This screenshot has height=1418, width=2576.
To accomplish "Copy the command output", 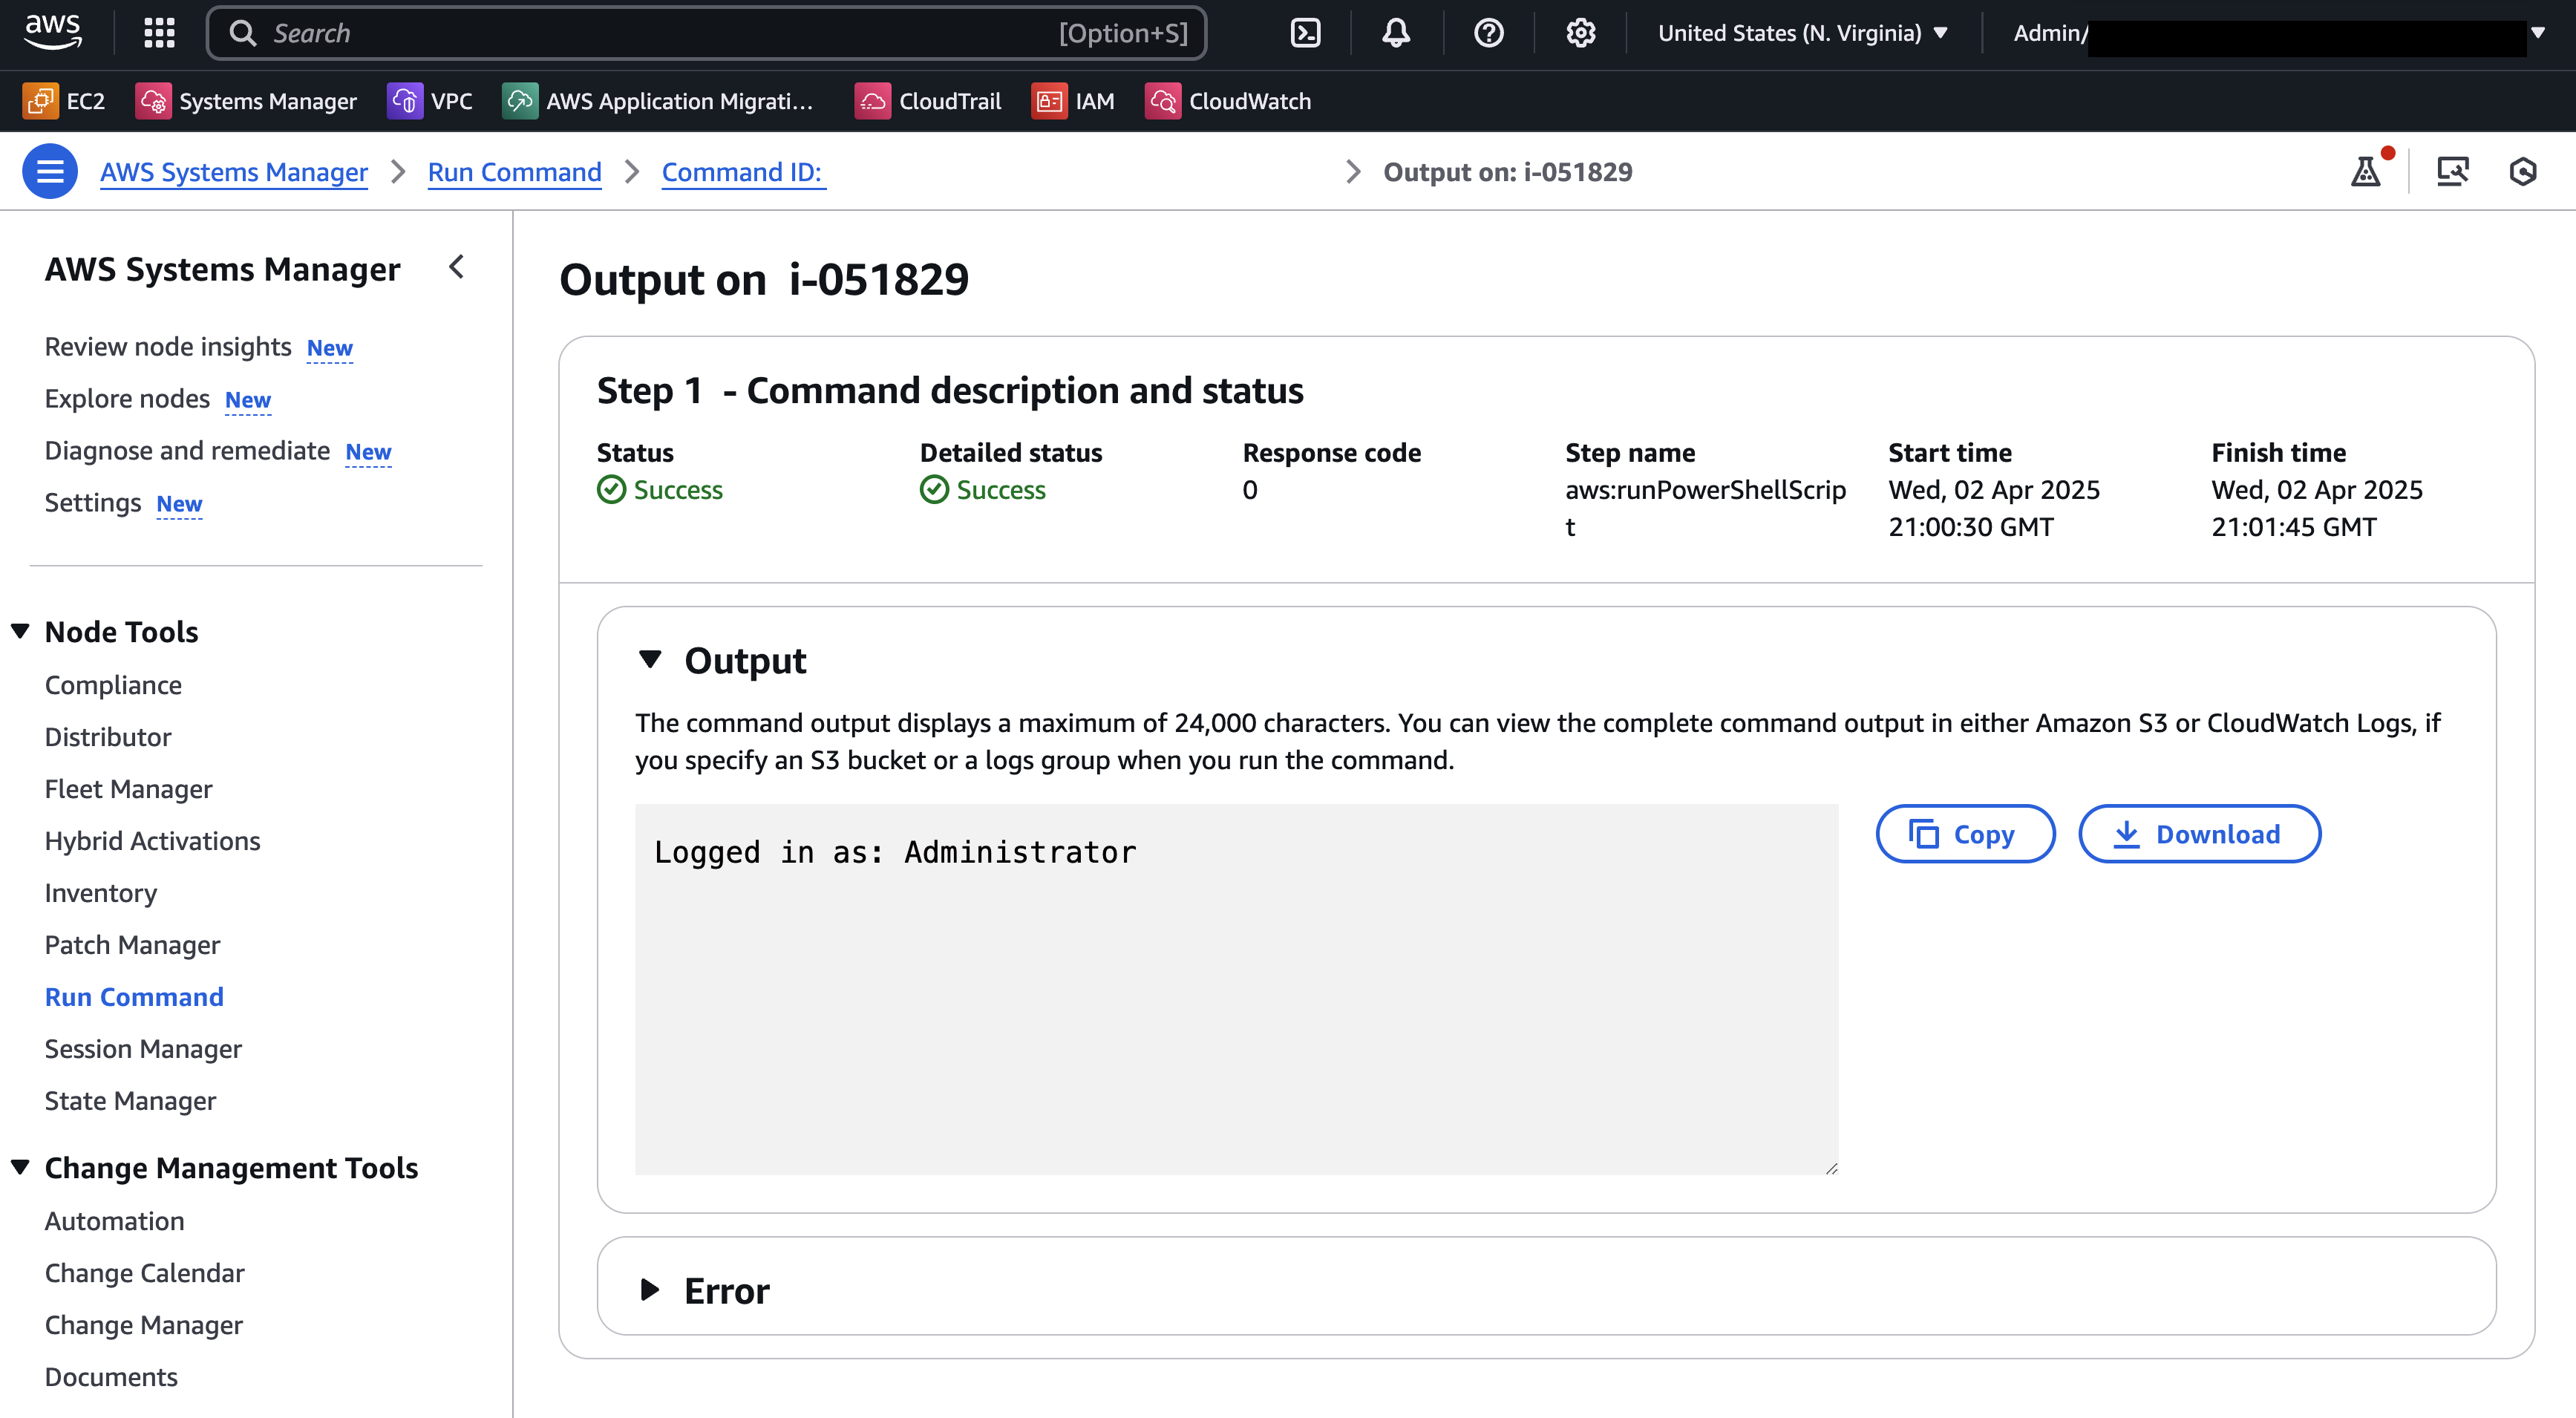I will point(1965,834).
